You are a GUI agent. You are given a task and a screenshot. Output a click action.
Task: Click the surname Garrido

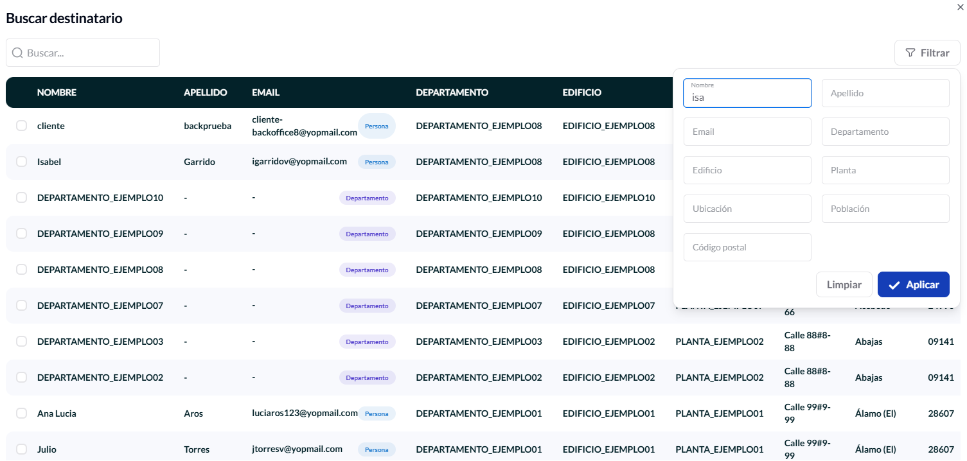[x=199, y=162]
